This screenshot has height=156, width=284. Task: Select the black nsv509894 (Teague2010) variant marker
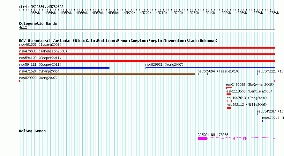tap(203, 74)
